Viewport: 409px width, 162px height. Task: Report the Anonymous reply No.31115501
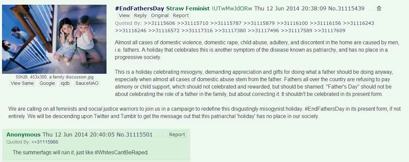(177, 134)
